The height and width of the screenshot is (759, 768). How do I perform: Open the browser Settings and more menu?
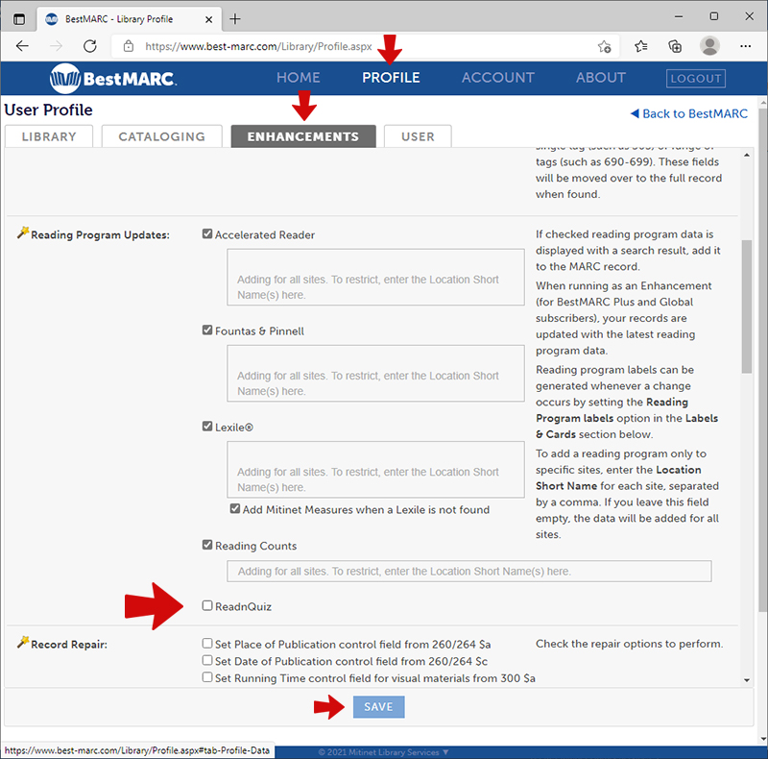pos(746,46)
